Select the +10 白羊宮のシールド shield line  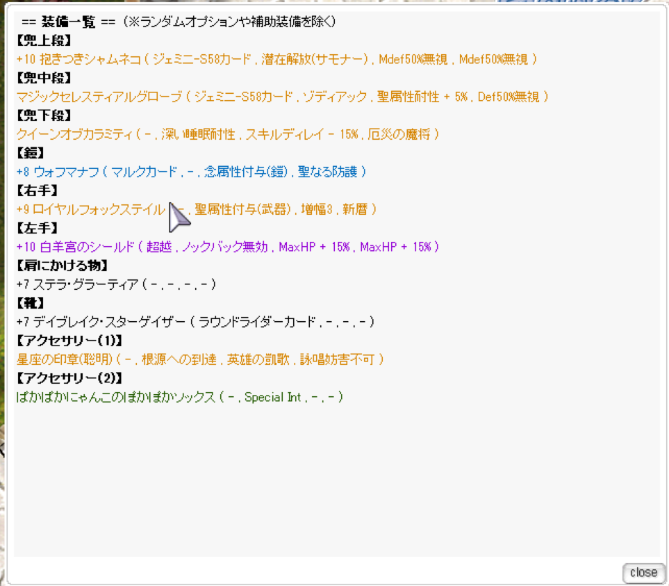pos(227,247)
